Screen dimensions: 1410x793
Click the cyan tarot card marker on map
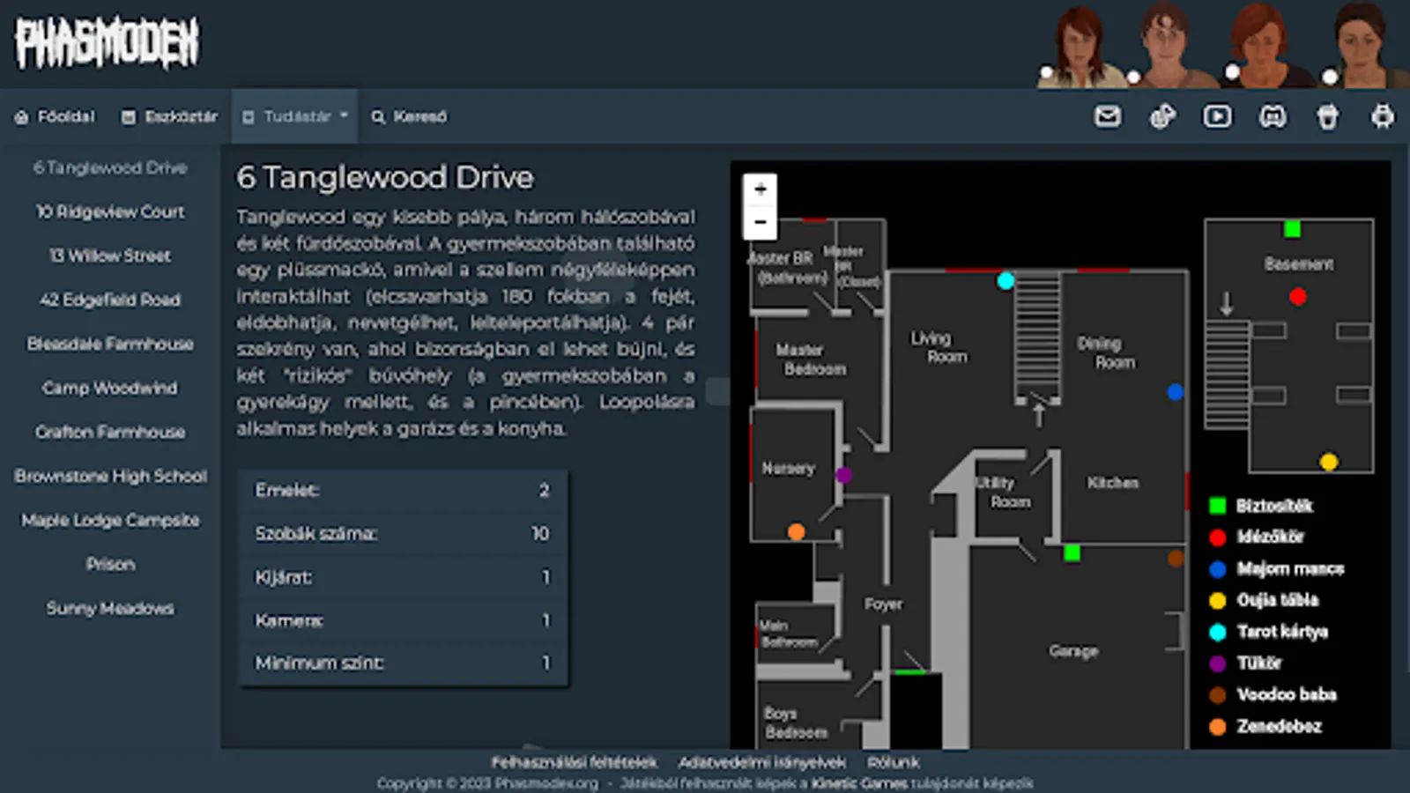point(1006,281)
